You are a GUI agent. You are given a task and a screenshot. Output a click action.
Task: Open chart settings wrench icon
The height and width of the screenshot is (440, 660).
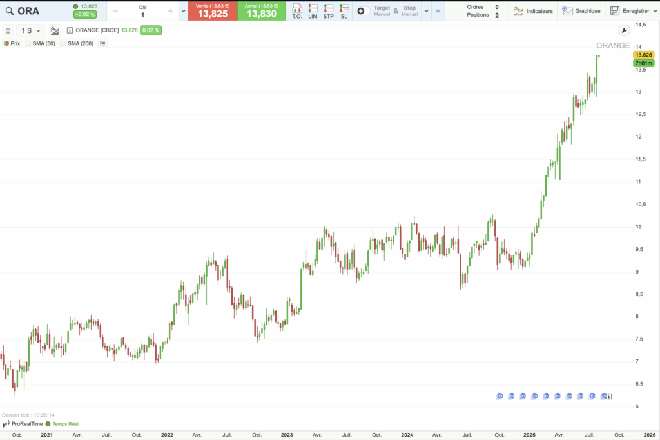coord(624,30)
